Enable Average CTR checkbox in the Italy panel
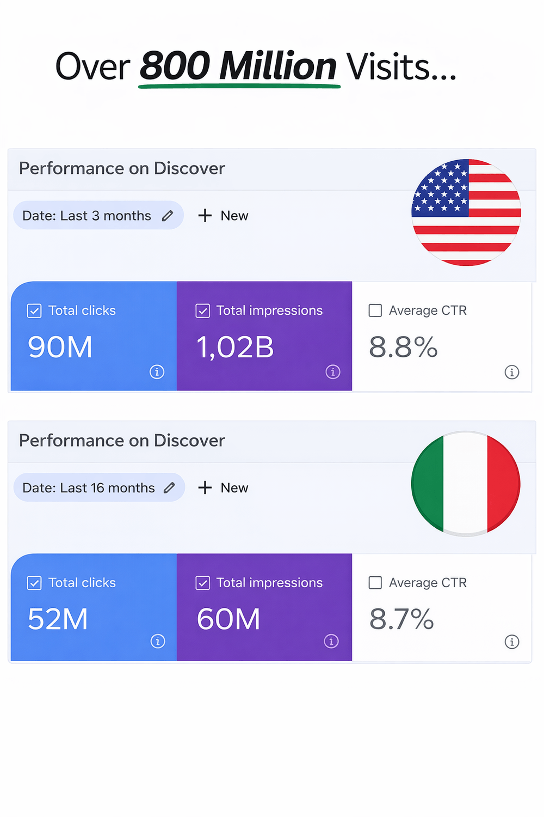 click(375, 583)
